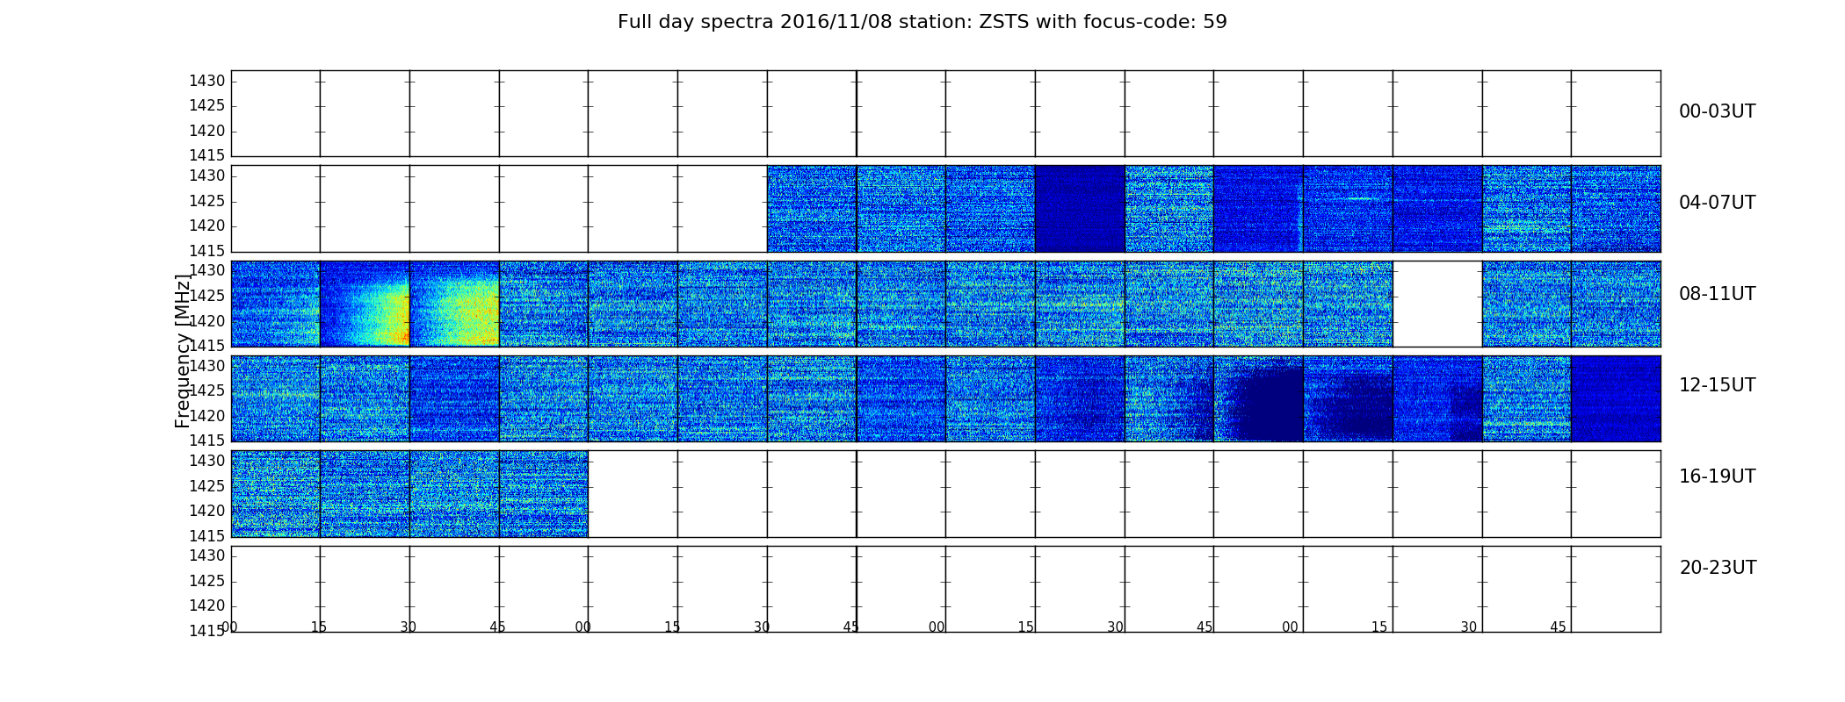Click the 'Frequency [MHz]' axis label

click(183, 351)
